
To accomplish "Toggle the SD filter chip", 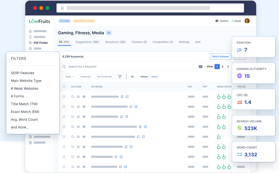I will coord(132,77).
